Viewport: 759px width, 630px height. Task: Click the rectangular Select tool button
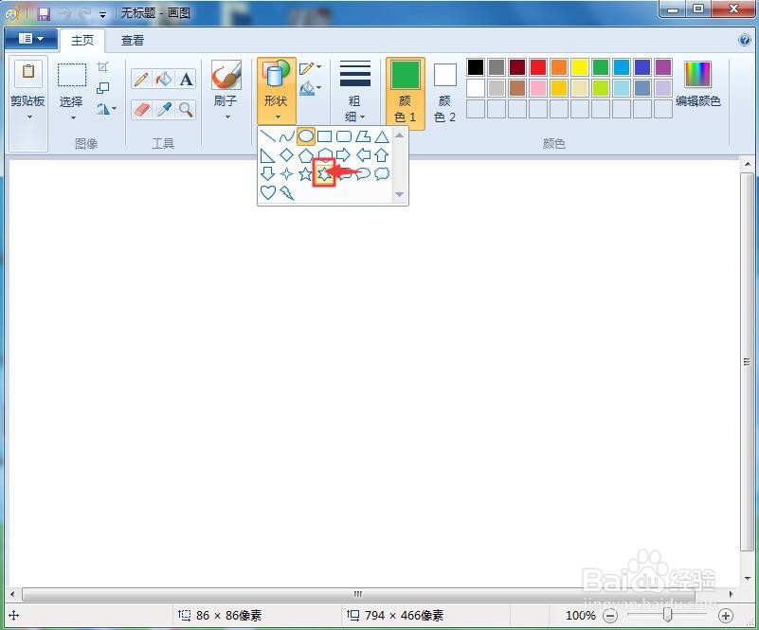click(x=72, y=76)
